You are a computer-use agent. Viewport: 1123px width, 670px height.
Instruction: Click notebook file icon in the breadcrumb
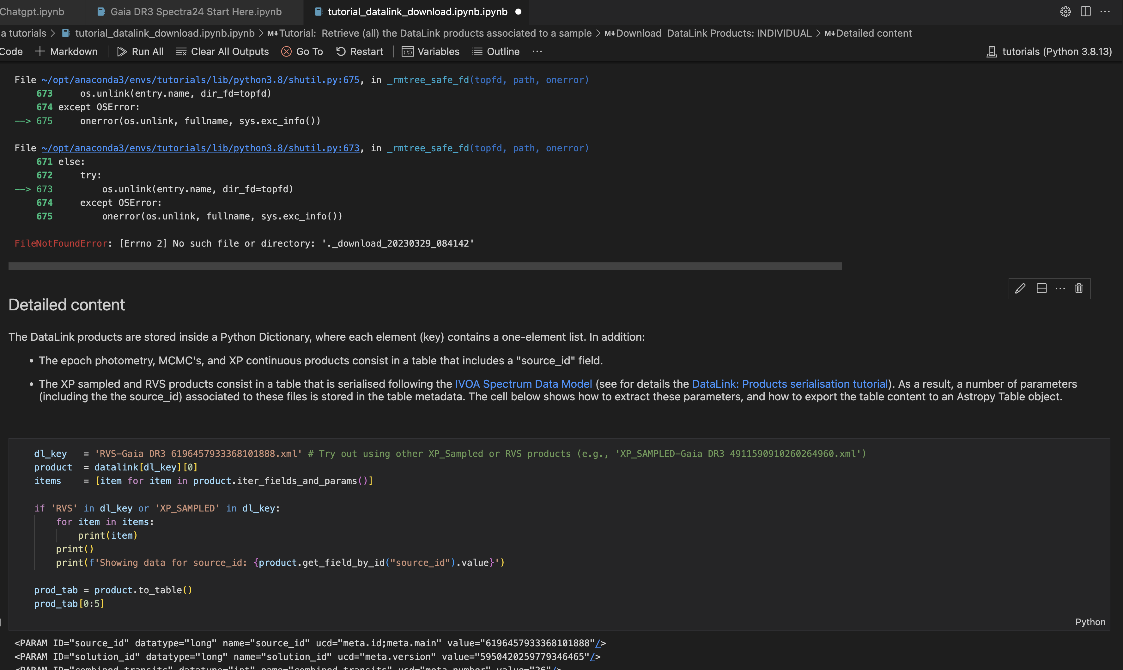pyautogui.click(x=65, y=33)
